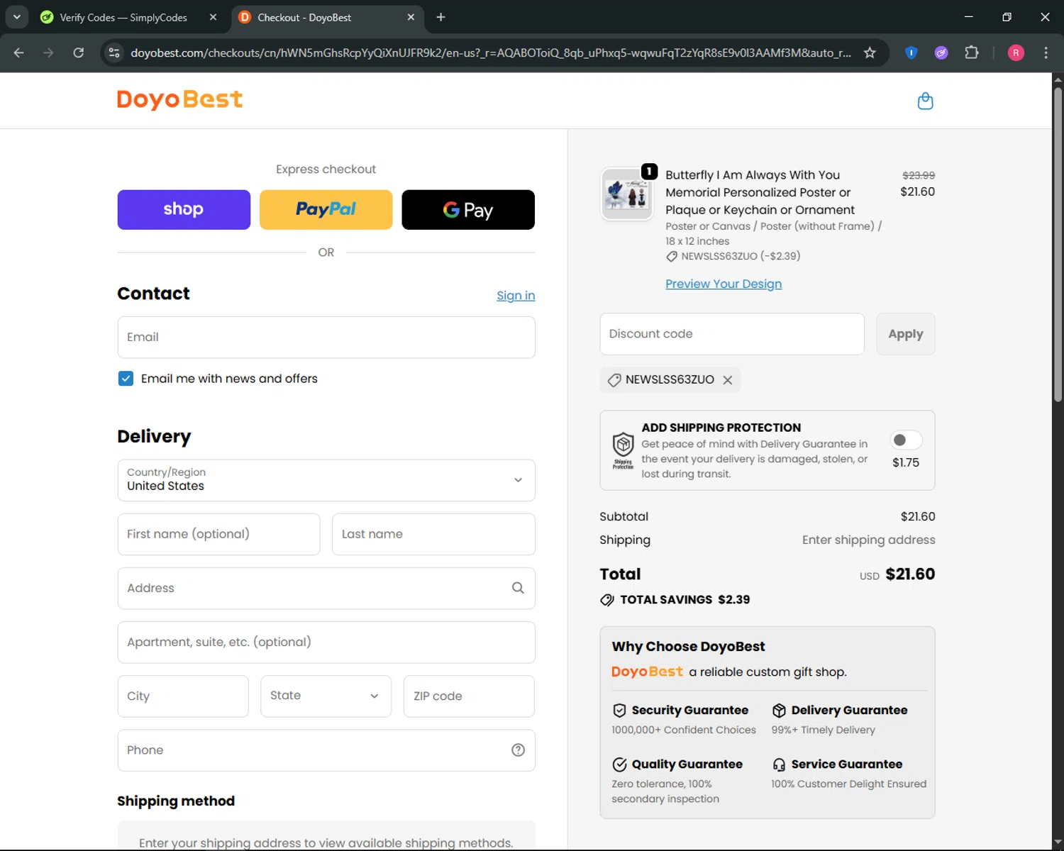
Task: Close the Verify Codes SimplyCodes tab
Action: [x=213, y=17]
